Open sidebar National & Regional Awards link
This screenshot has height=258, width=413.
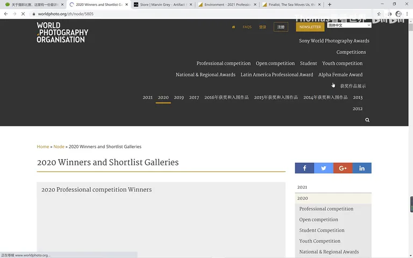(x=329, y=252)
